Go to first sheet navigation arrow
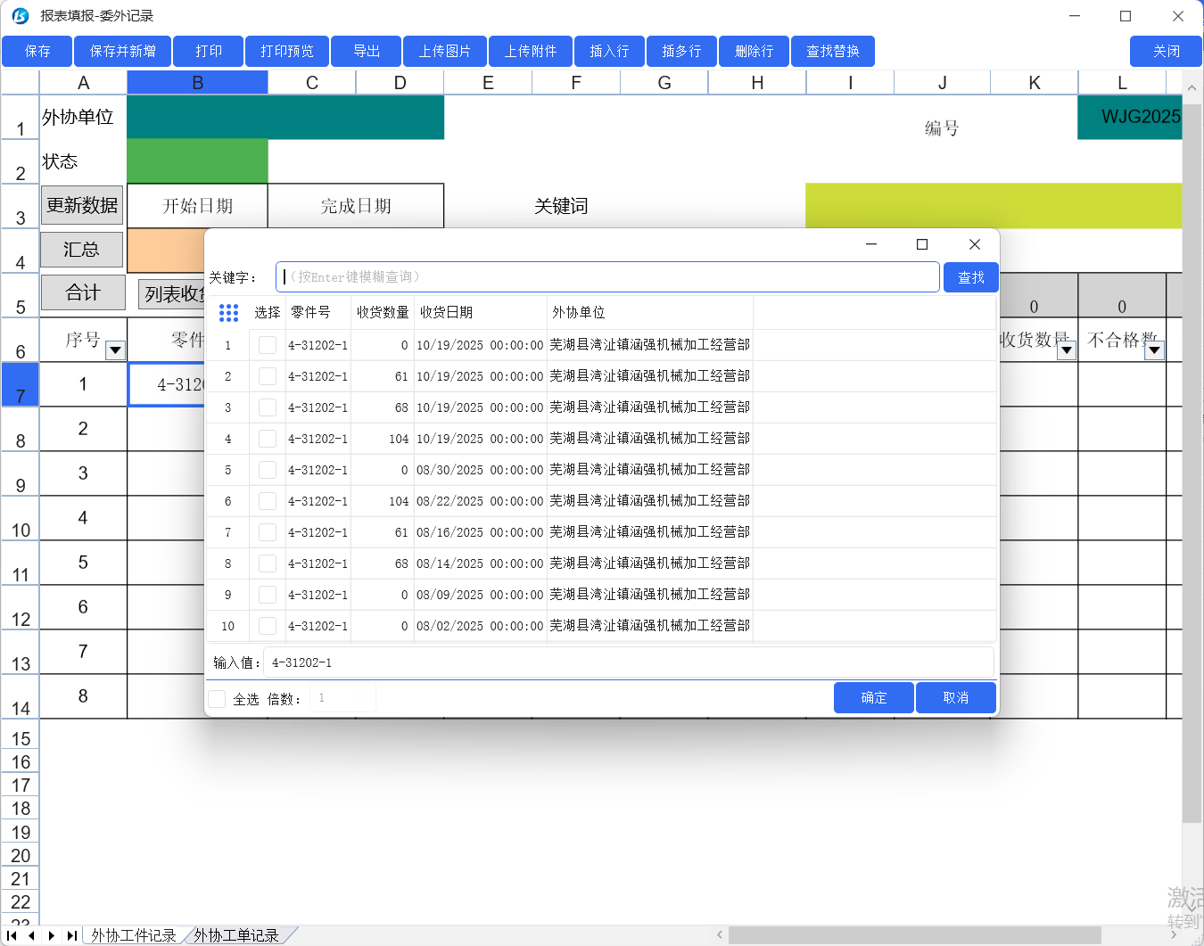Screen dimensions: 1204x946 (x=12, y=935)
